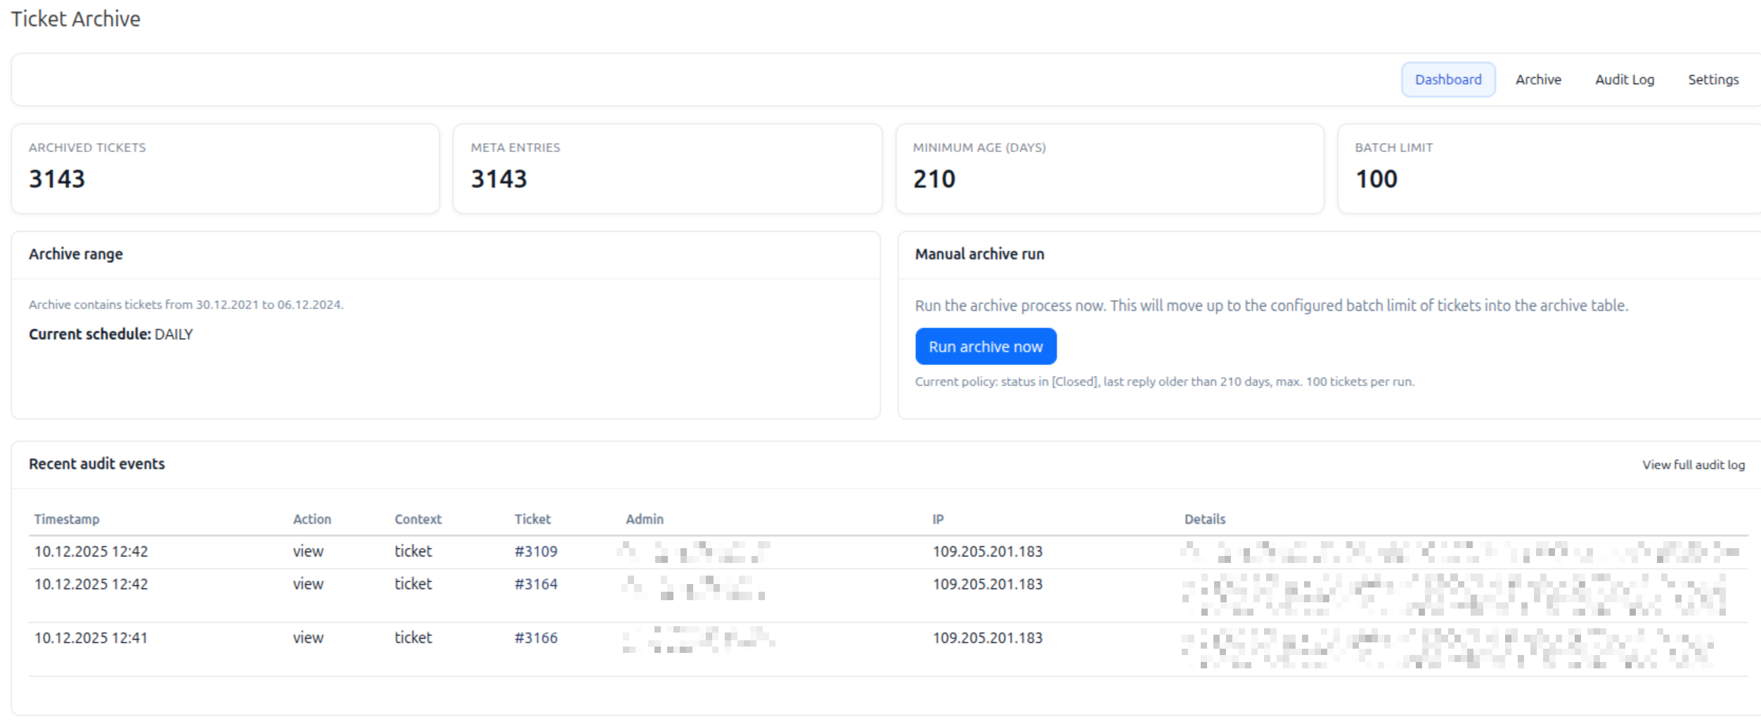The image size is (1761, 726).
Task: Click the Details column header
Action: pyautogui.click(x=1204, y=519)
